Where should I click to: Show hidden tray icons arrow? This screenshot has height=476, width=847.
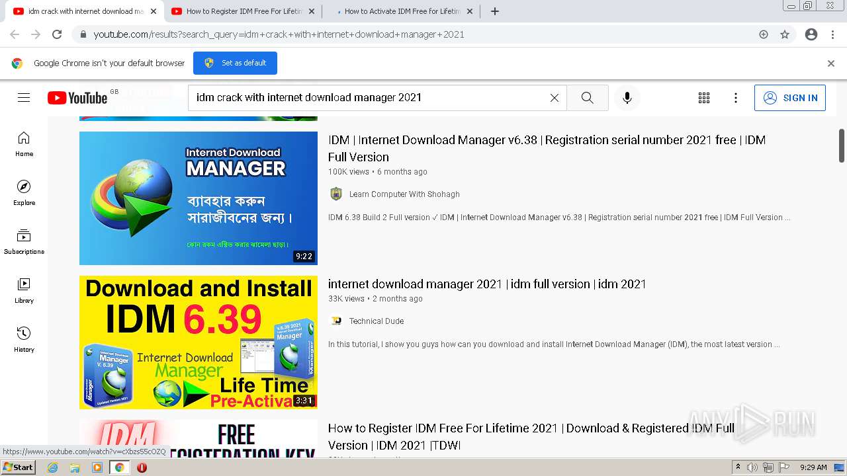click(738, 467)
